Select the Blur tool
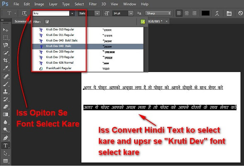This screenshot has width=244, height=166. tap(5, 122)
